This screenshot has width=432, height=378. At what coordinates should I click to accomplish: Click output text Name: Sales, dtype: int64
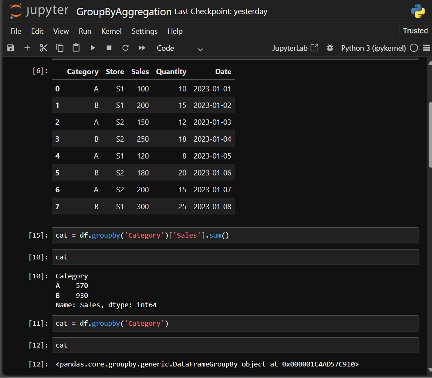tap(106, 305)
